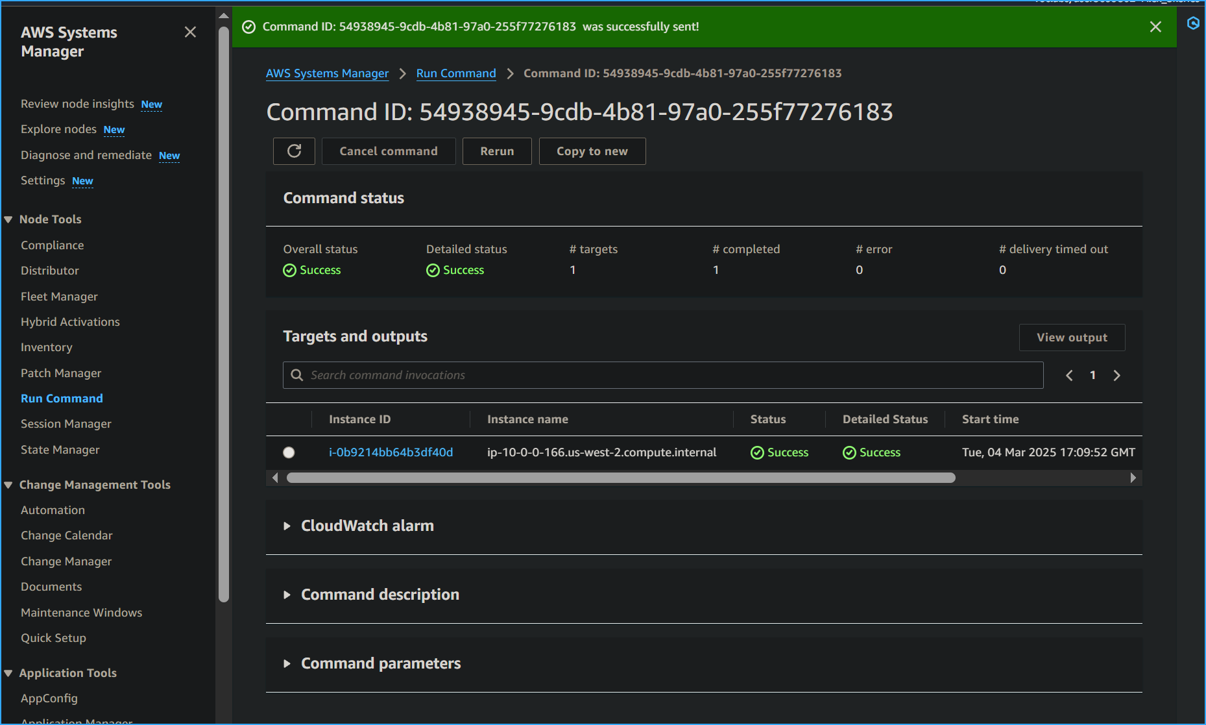Click the View output button
The image size is (1206, 725).
1072,337
